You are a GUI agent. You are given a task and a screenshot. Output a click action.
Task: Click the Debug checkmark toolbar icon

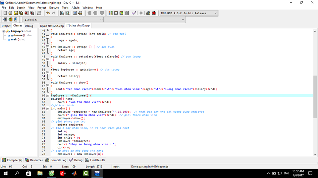134,13
